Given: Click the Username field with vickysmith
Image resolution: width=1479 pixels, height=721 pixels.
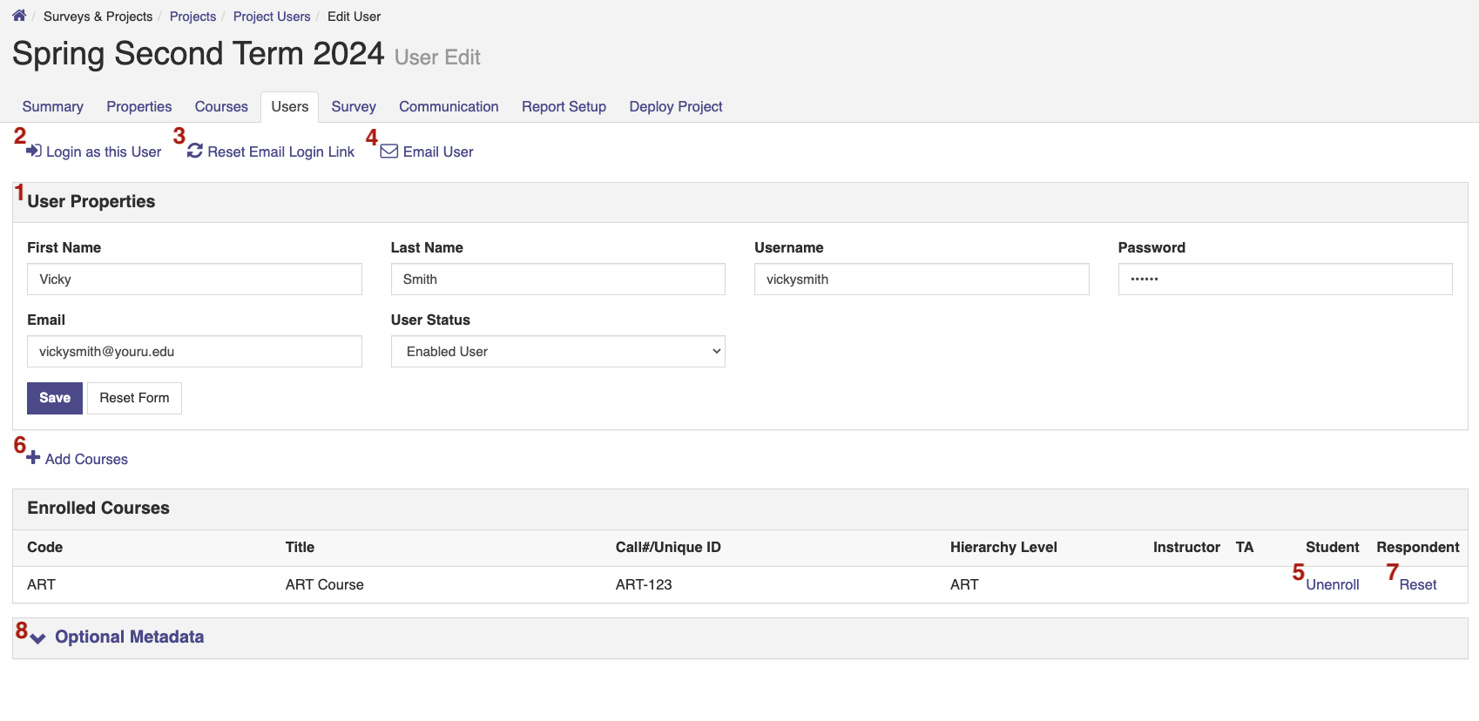Looking at the screenshot, I should point(922,280).
